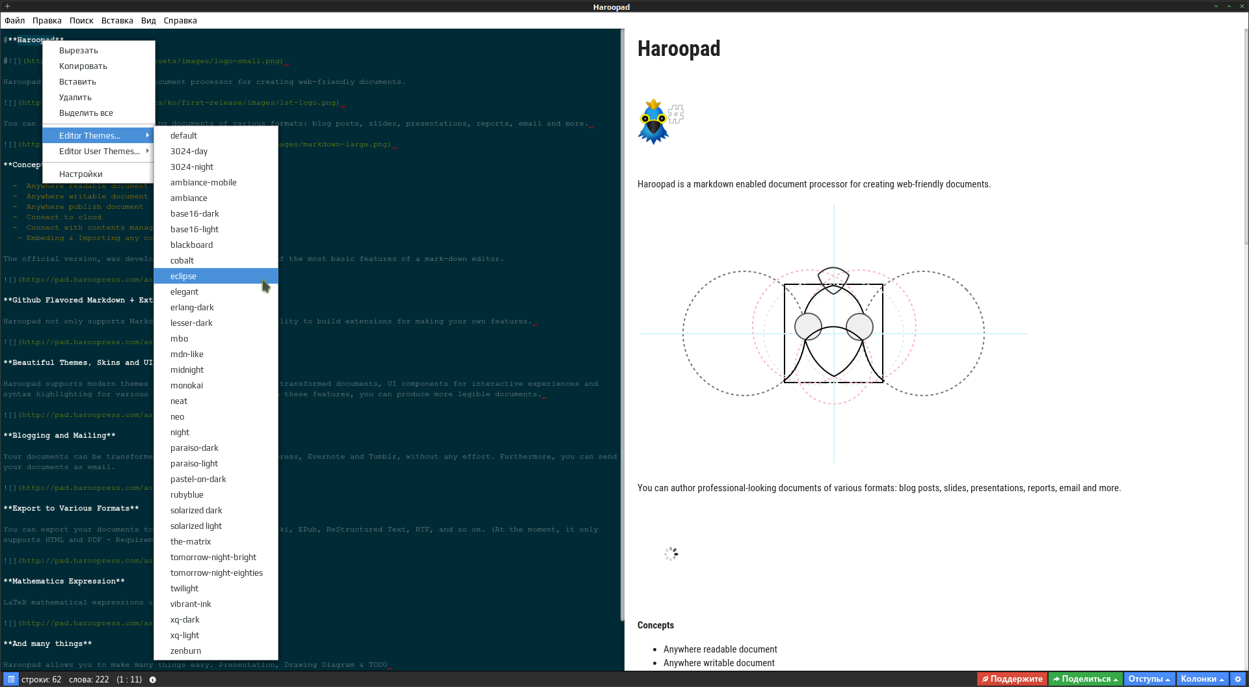Select the cobalt editor theme
1249x687 pixels.
216,260
